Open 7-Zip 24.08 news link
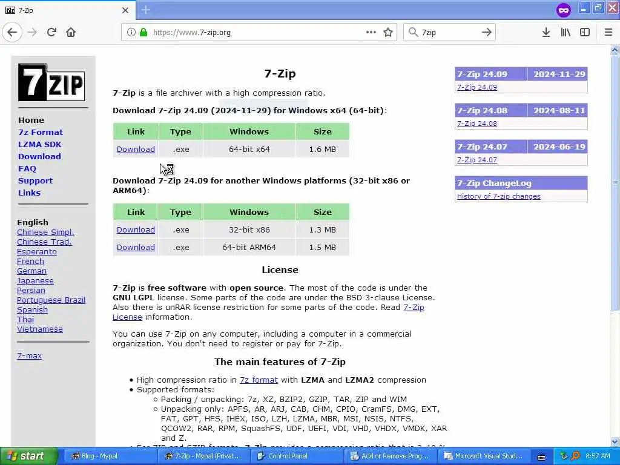 [x=477, y=124]
